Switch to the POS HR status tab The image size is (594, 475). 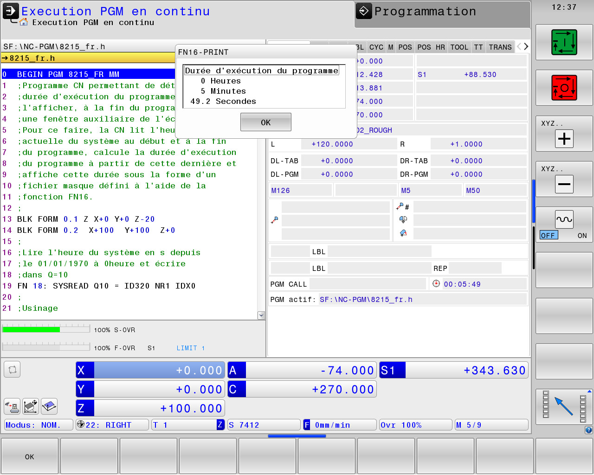click(x=431, y=47)
